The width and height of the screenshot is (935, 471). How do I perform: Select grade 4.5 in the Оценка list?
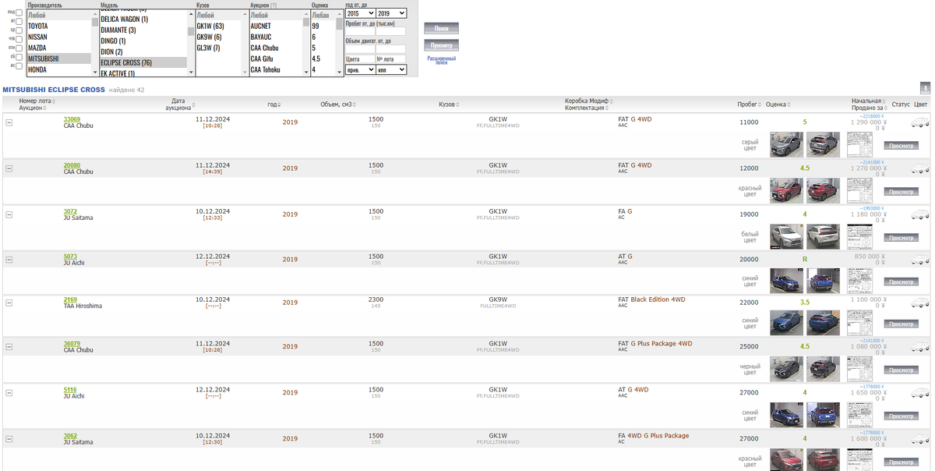pyautogui.click(x=323, y=58)
